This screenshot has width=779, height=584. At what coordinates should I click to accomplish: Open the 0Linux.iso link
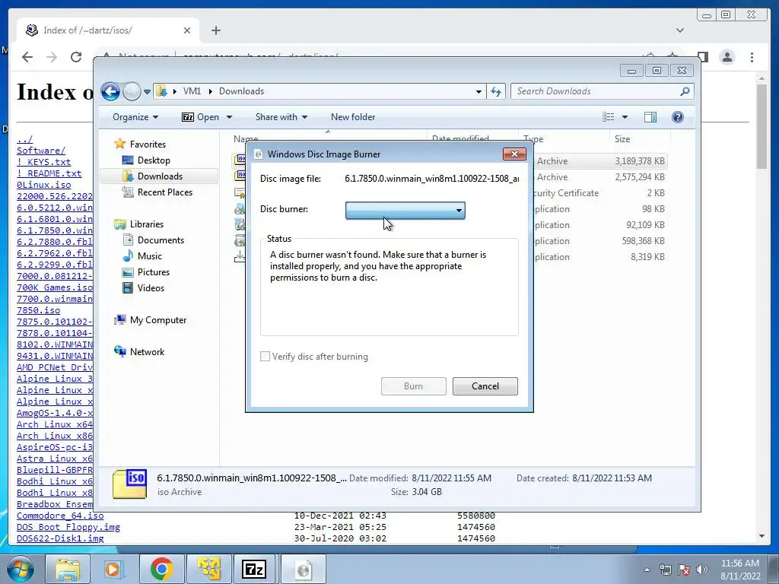(x=43, y=185)
